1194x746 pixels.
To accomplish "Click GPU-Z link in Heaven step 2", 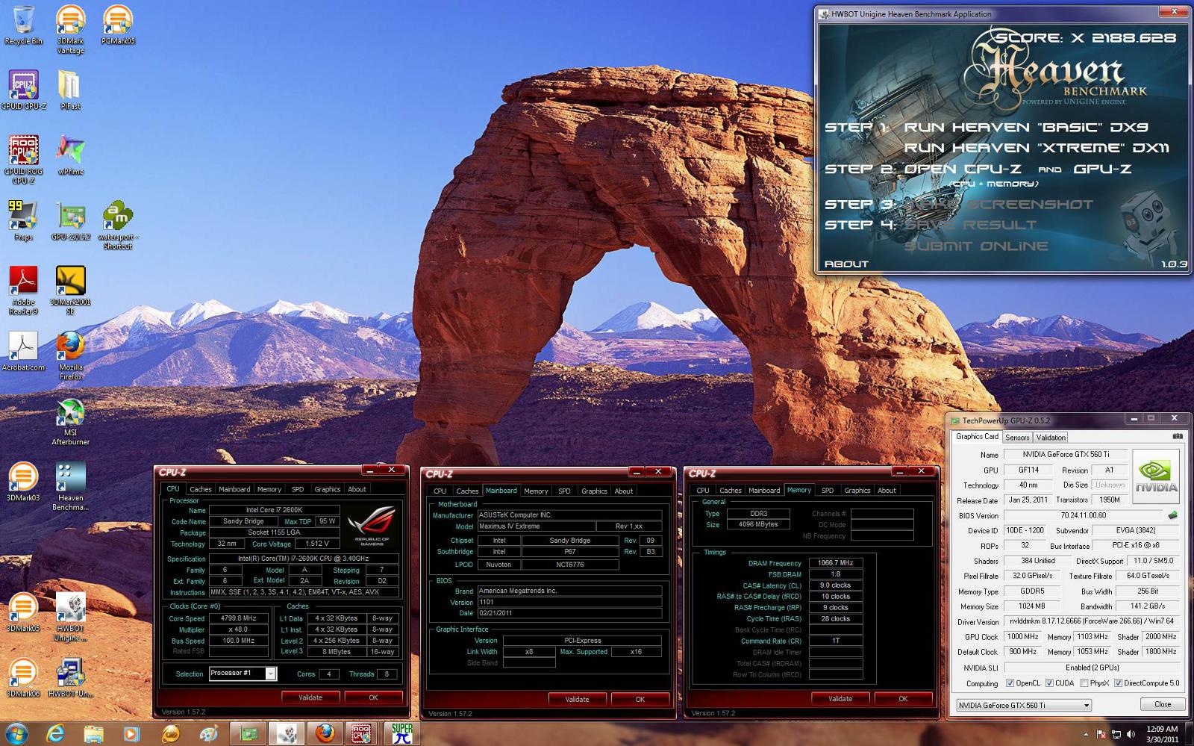I will (x=1103, y=169).
